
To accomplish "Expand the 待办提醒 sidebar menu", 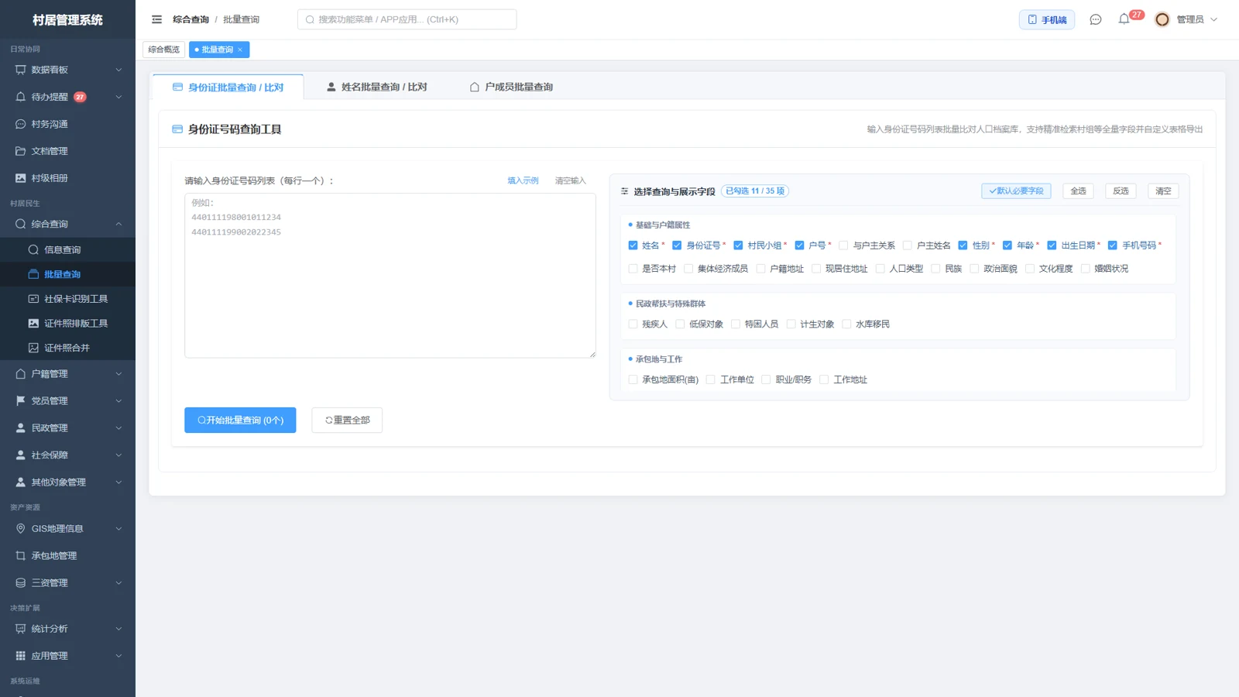I will pos(67,97).
